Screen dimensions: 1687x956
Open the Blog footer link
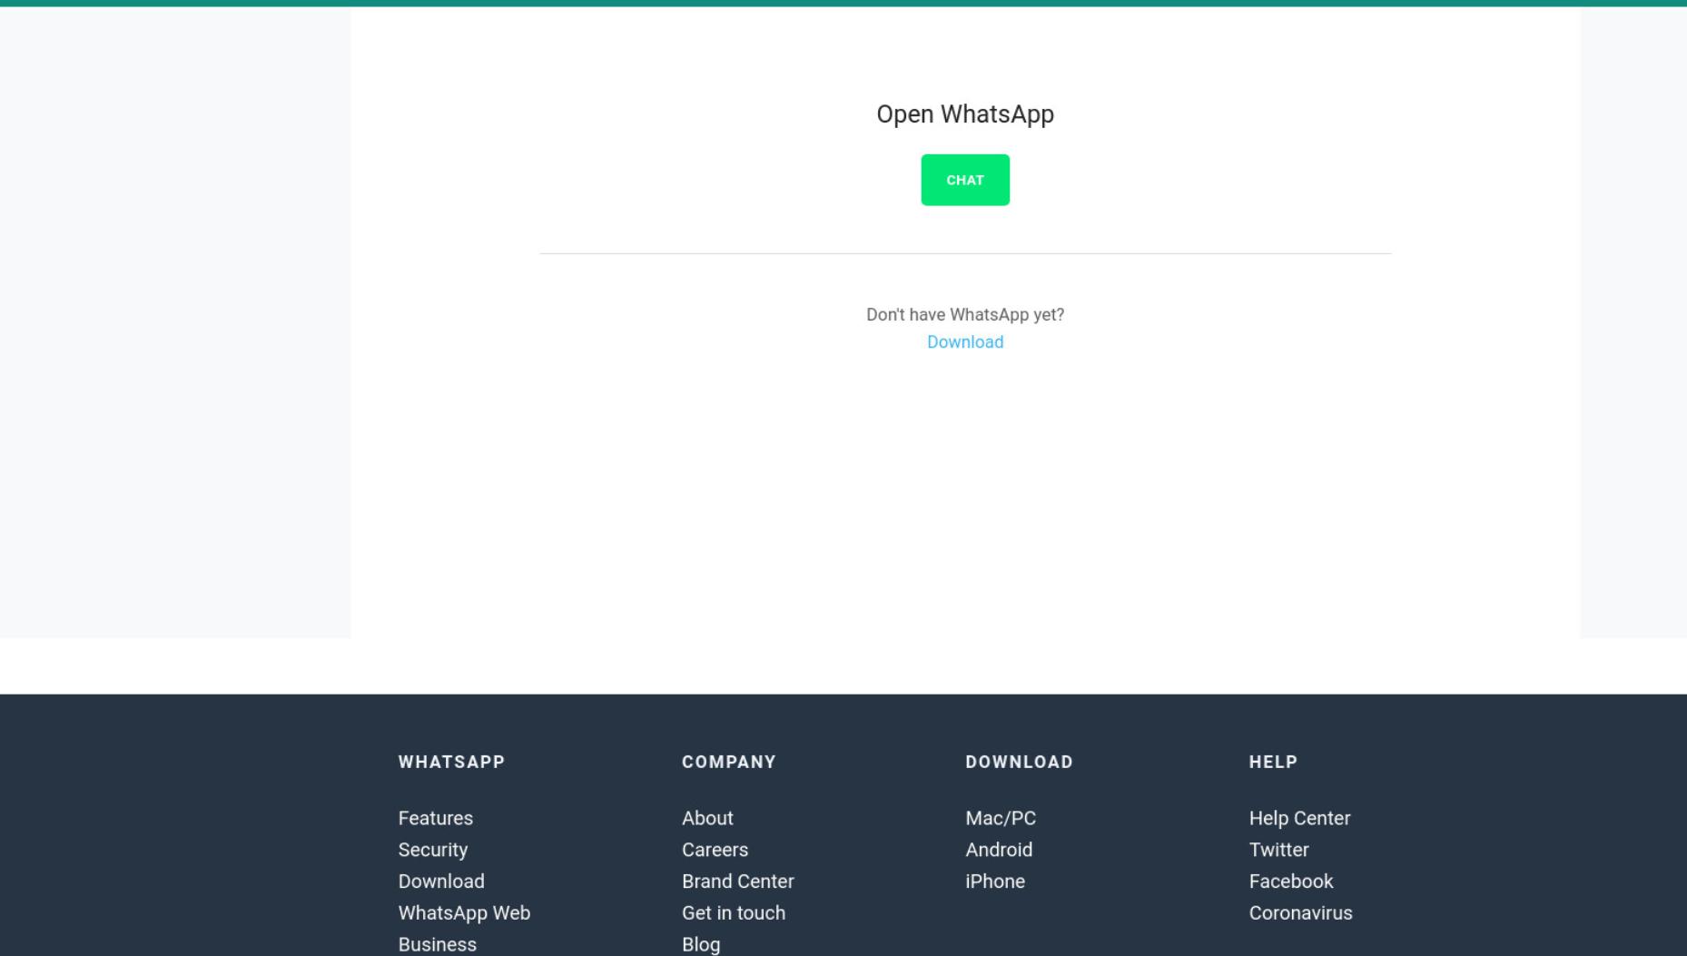pos(701,944)
